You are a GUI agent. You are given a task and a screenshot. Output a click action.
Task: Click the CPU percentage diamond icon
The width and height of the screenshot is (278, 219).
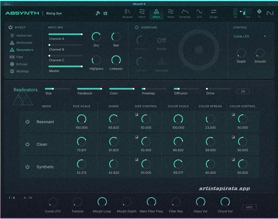pyautogui.click(x=259, y=12)
